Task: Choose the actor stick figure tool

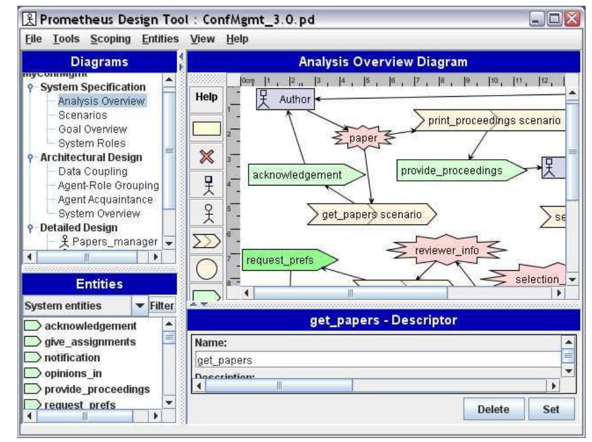Action: point(208,214)
